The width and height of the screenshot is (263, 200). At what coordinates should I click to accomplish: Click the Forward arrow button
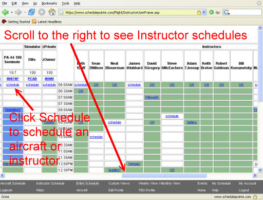pos(18,12)
